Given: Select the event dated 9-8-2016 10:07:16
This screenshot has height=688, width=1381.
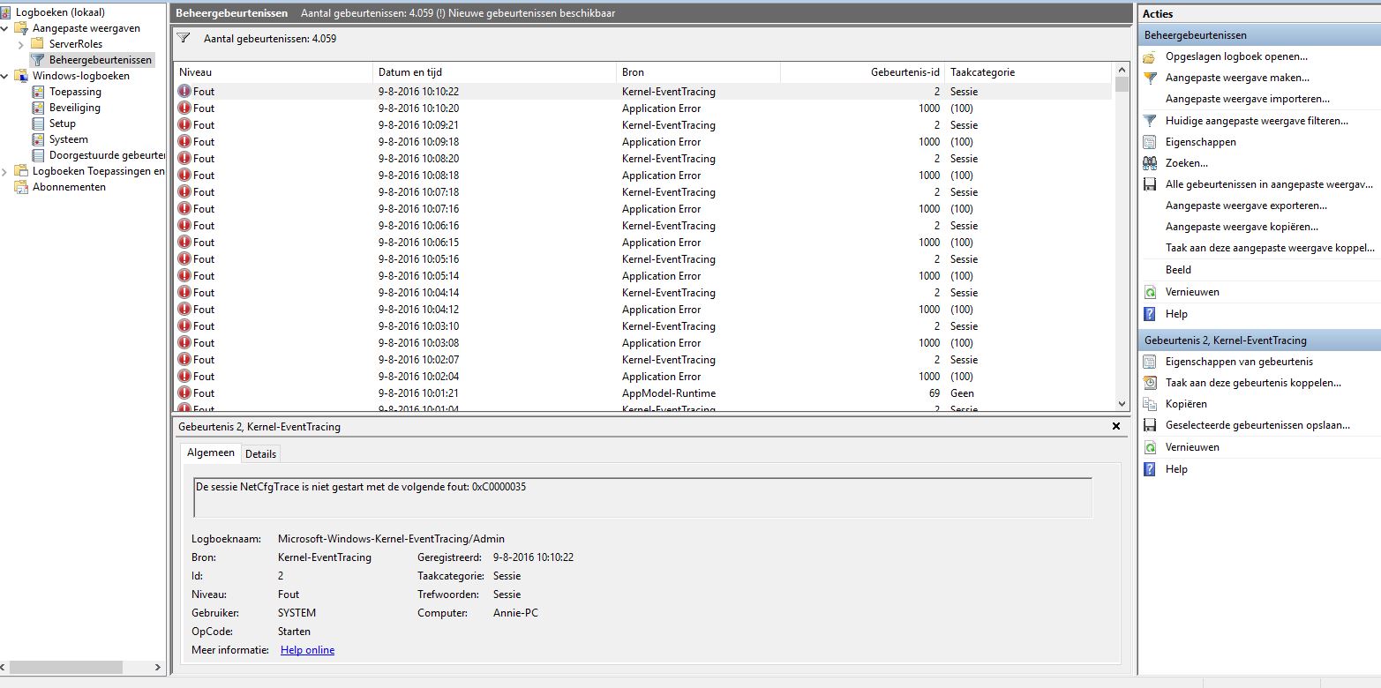Looking at the screenshot, I should point(642,209).
